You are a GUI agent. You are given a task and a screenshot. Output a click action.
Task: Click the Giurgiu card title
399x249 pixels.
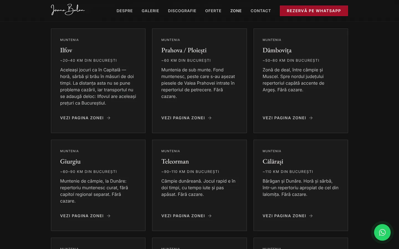coord(70,162)
